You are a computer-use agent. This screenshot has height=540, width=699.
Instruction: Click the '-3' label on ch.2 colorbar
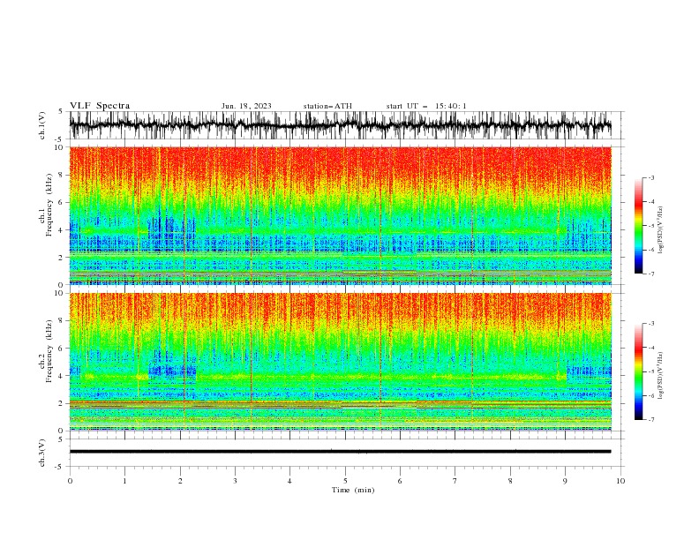(x=650, y=324)
